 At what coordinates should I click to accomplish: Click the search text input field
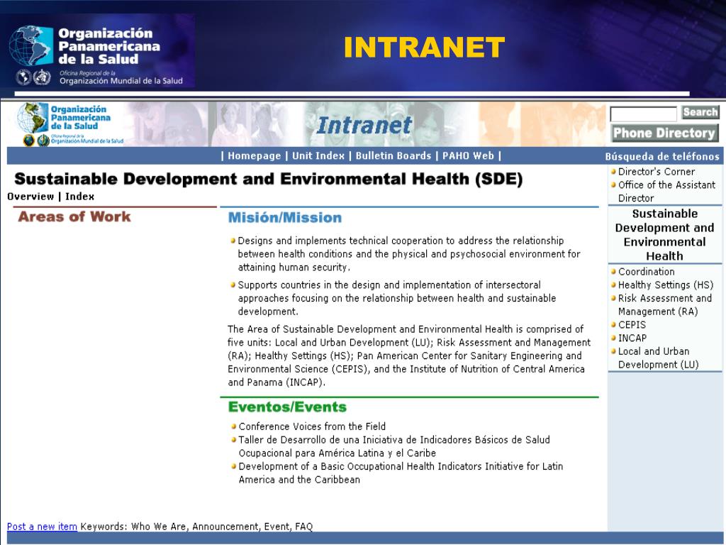[x=644, y=114]
